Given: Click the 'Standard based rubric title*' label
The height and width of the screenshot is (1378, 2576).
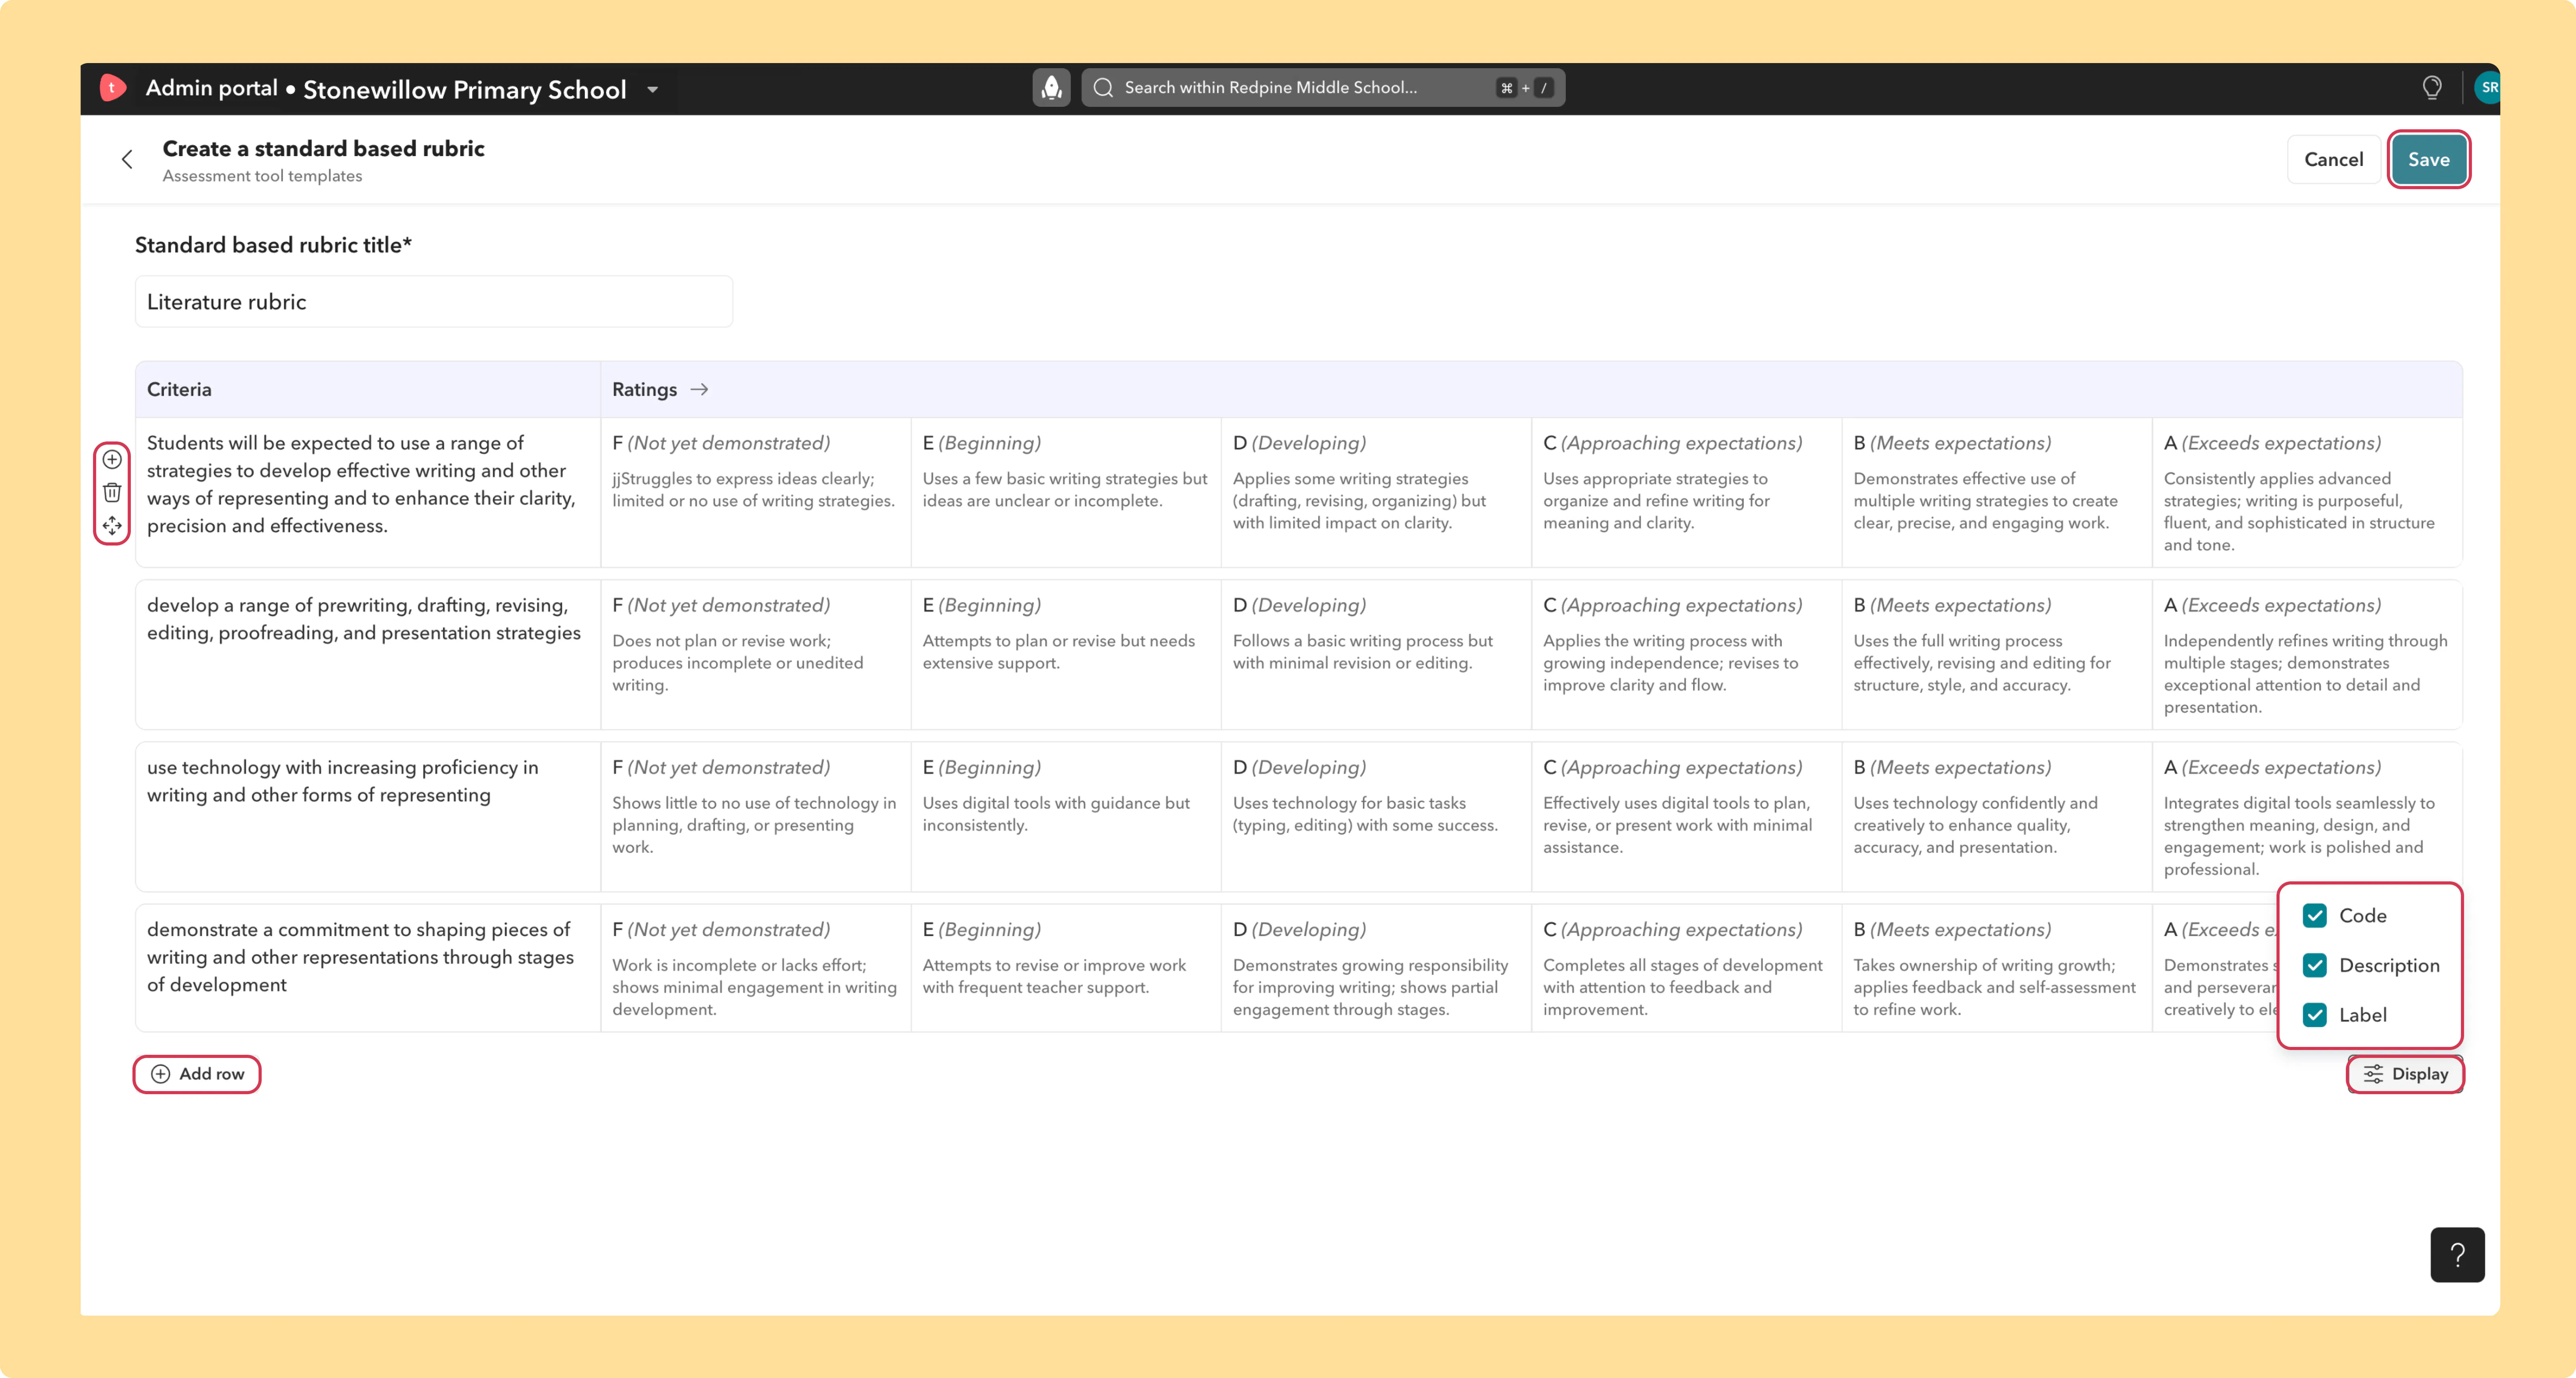Looking at the screenshot, I should (273, 245).
